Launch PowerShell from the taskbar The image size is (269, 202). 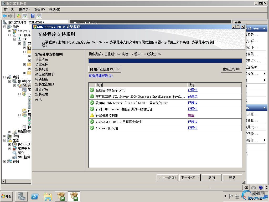pyautogui.click(x=35, y=196)
